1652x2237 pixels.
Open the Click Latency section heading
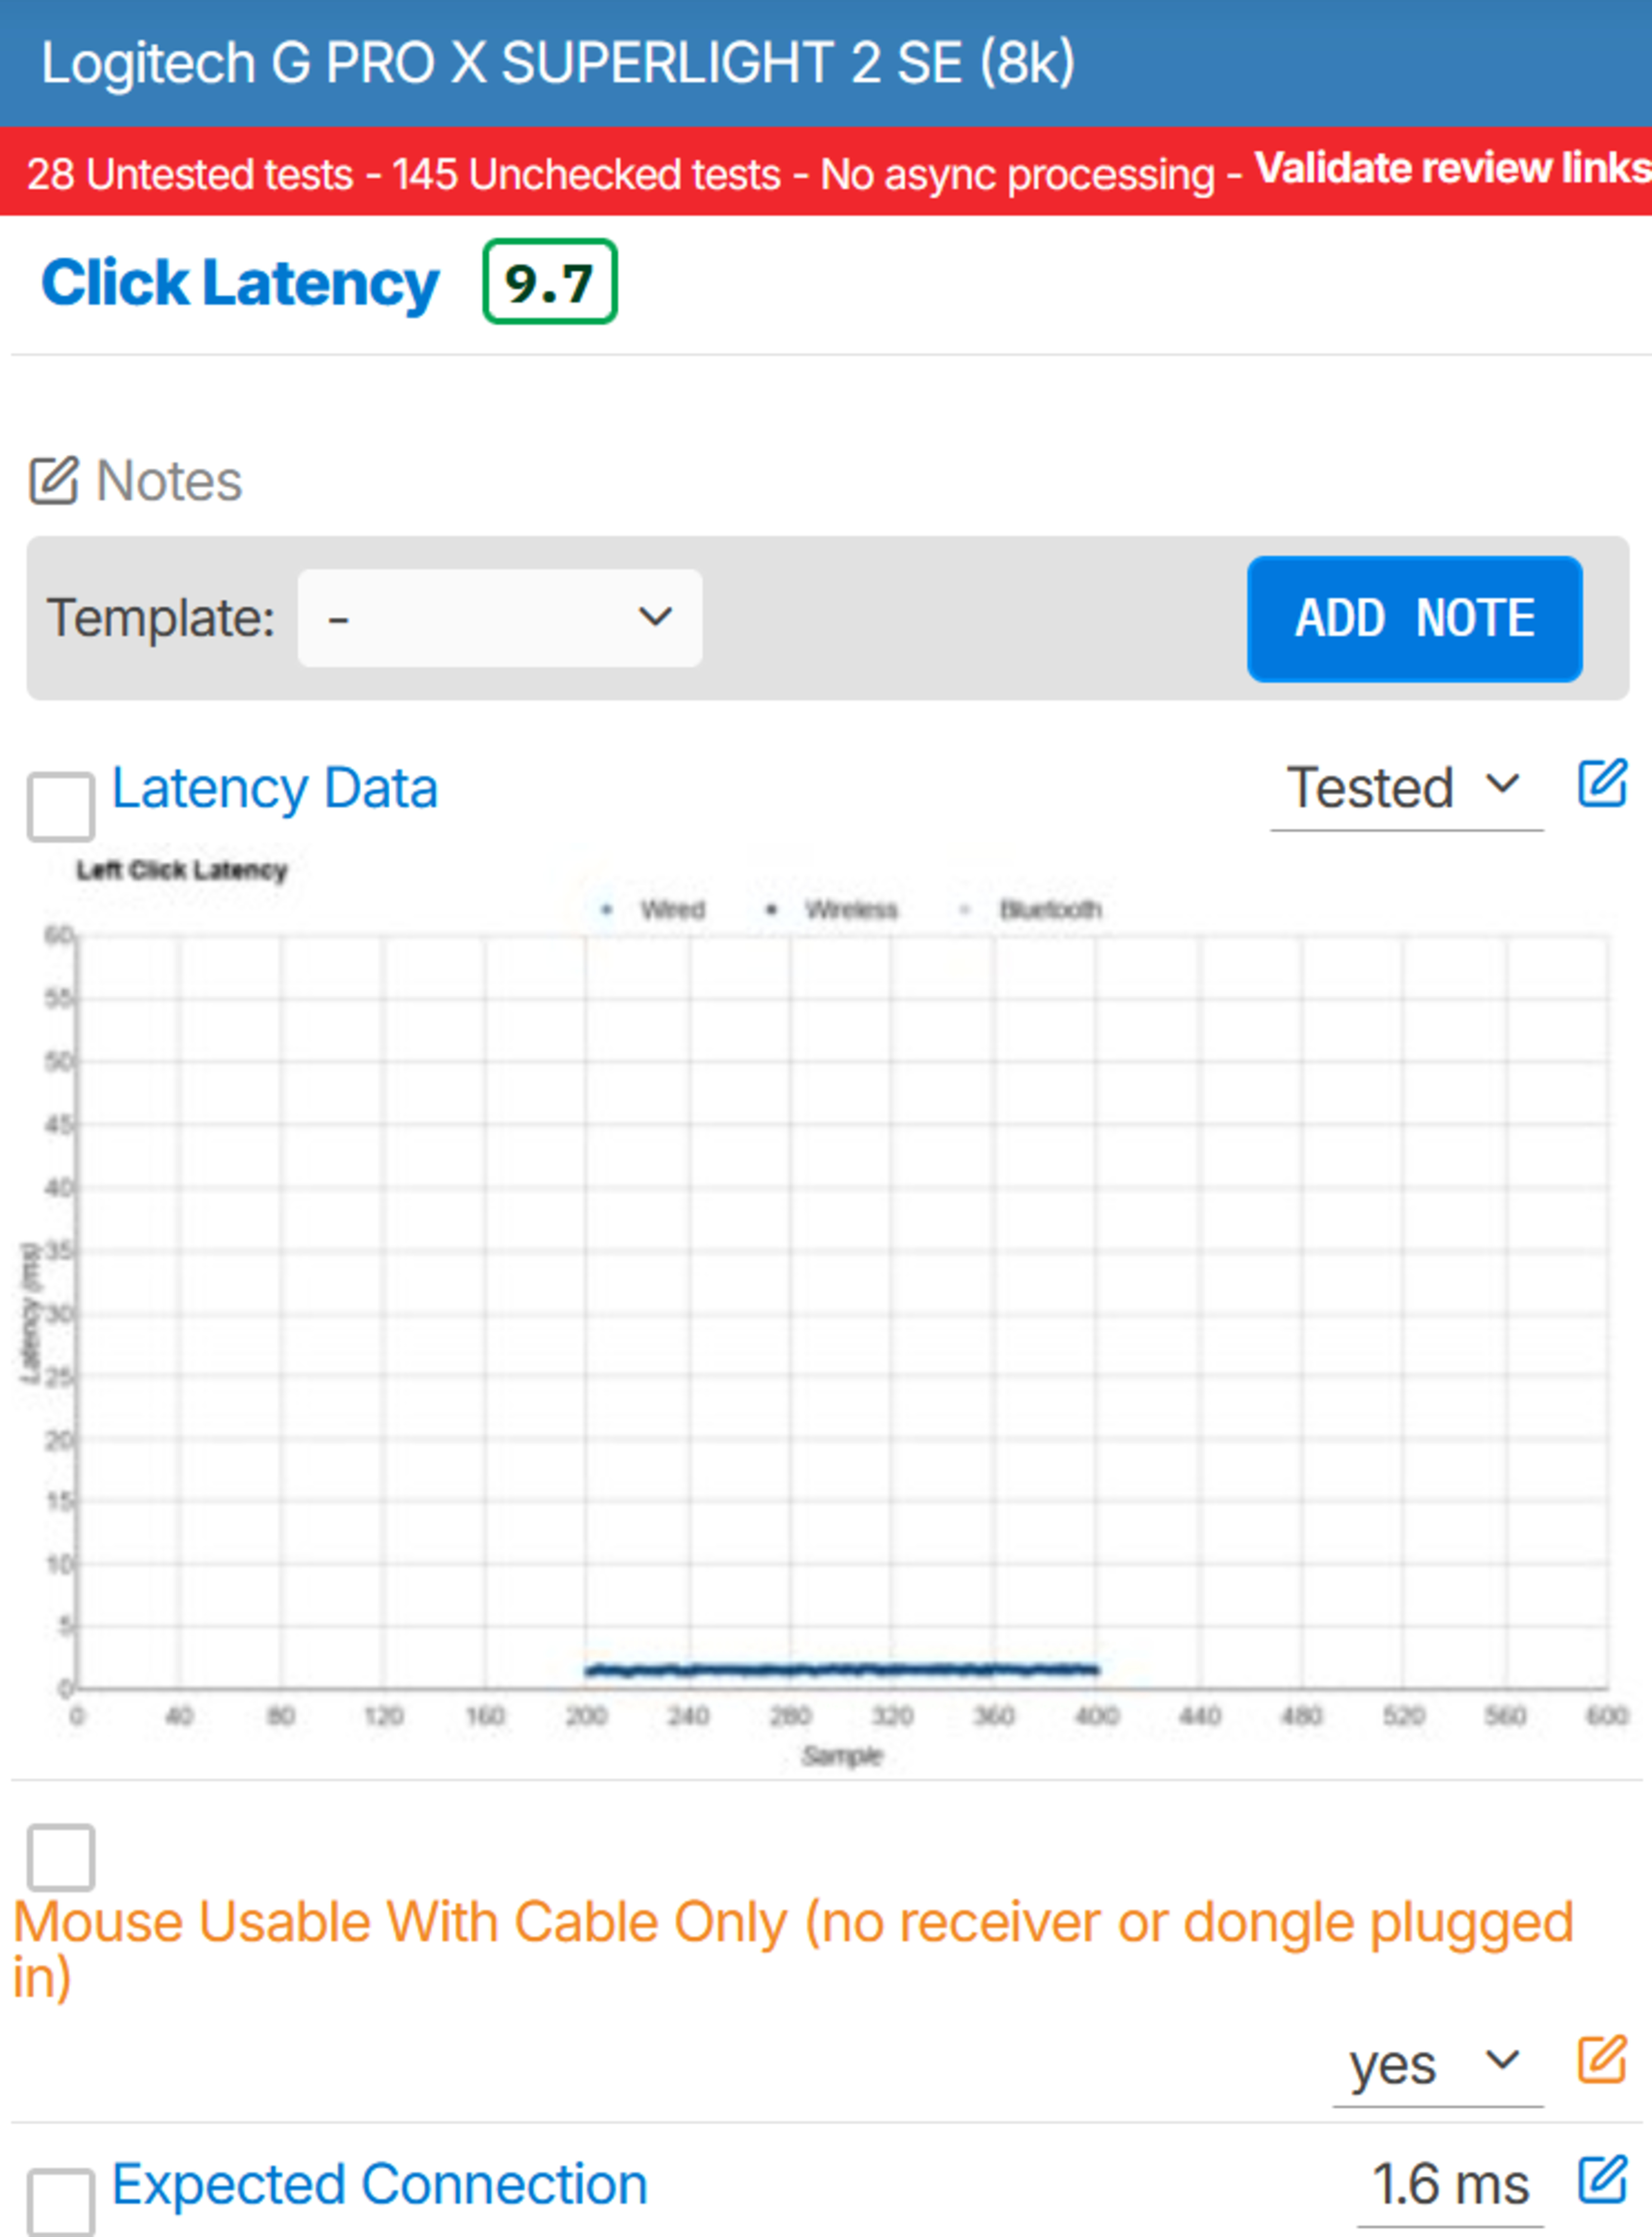pyautogui.click(x=240, y=283)
